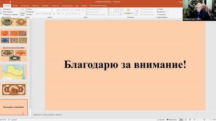Viewport: 216px width, 121px height.
Task: Toggle italic formatting
Action: coord(39,13)
